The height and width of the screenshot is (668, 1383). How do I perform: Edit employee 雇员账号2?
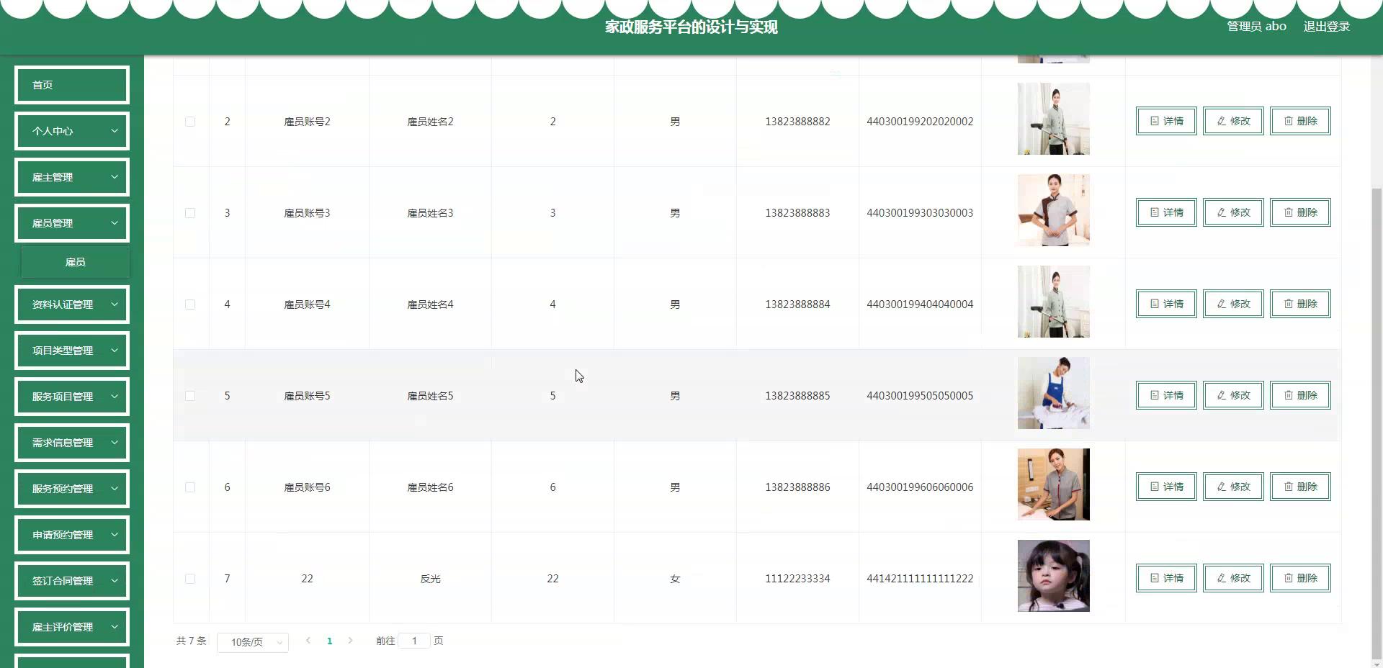(x=1233, y=121)
